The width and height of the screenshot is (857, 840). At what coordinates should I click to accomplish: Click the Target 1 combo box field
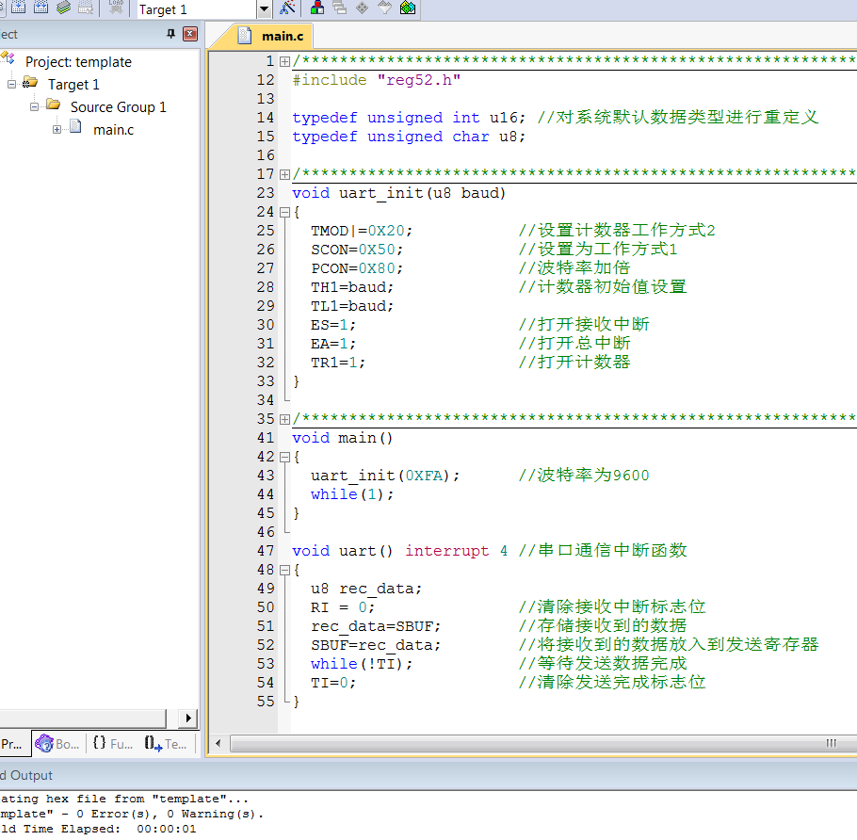coord(197,8)
